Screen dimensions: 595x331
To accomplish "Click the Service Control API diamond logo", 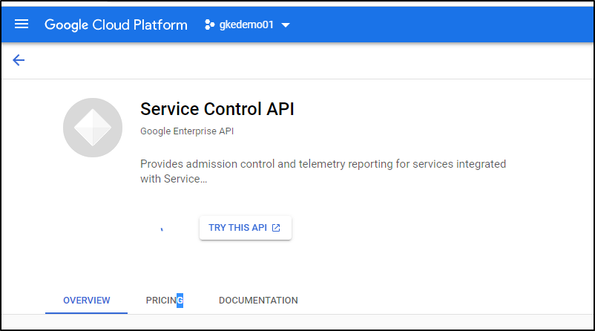I will [x=93, y=128].
